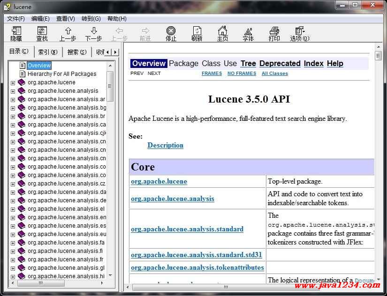Image resolution: width=387 pixels, height=296 pixels.
Task: Click the book icon of org.apache.lucene.analysis.cjk
Action: click(22, 133)
